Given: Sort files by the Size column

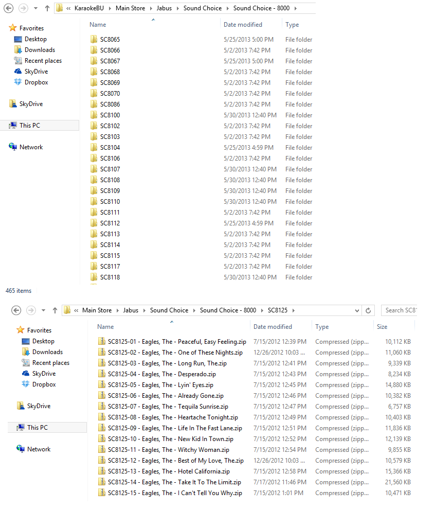Looking at the screenshot, I should (382, 327).
